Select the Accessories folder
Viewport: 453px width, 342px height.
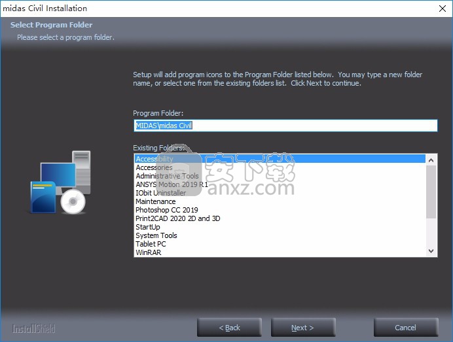point(154,167)
